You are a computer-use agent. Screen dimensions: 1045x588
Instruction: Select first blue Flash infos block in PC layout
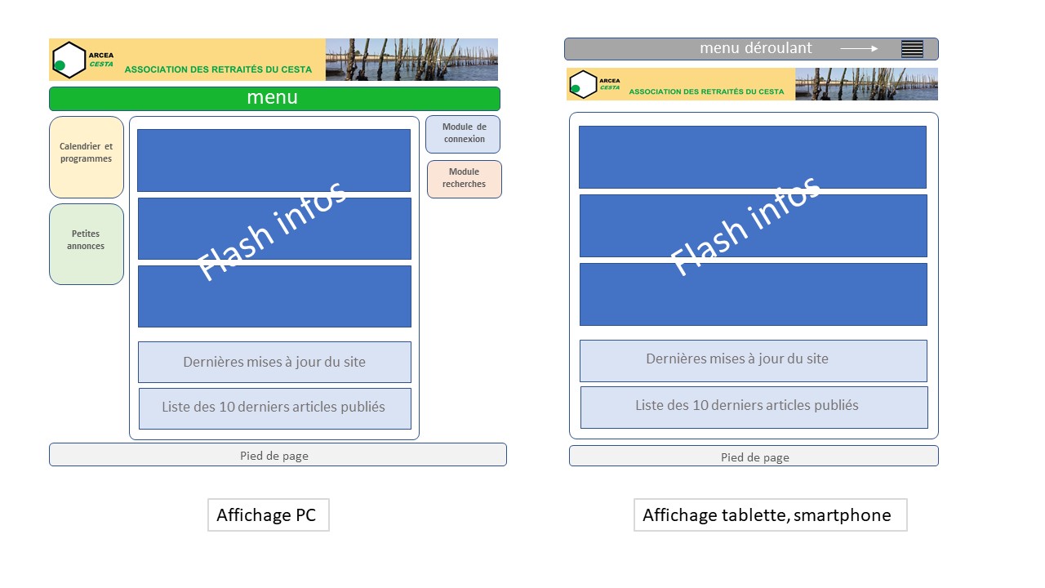273,160
